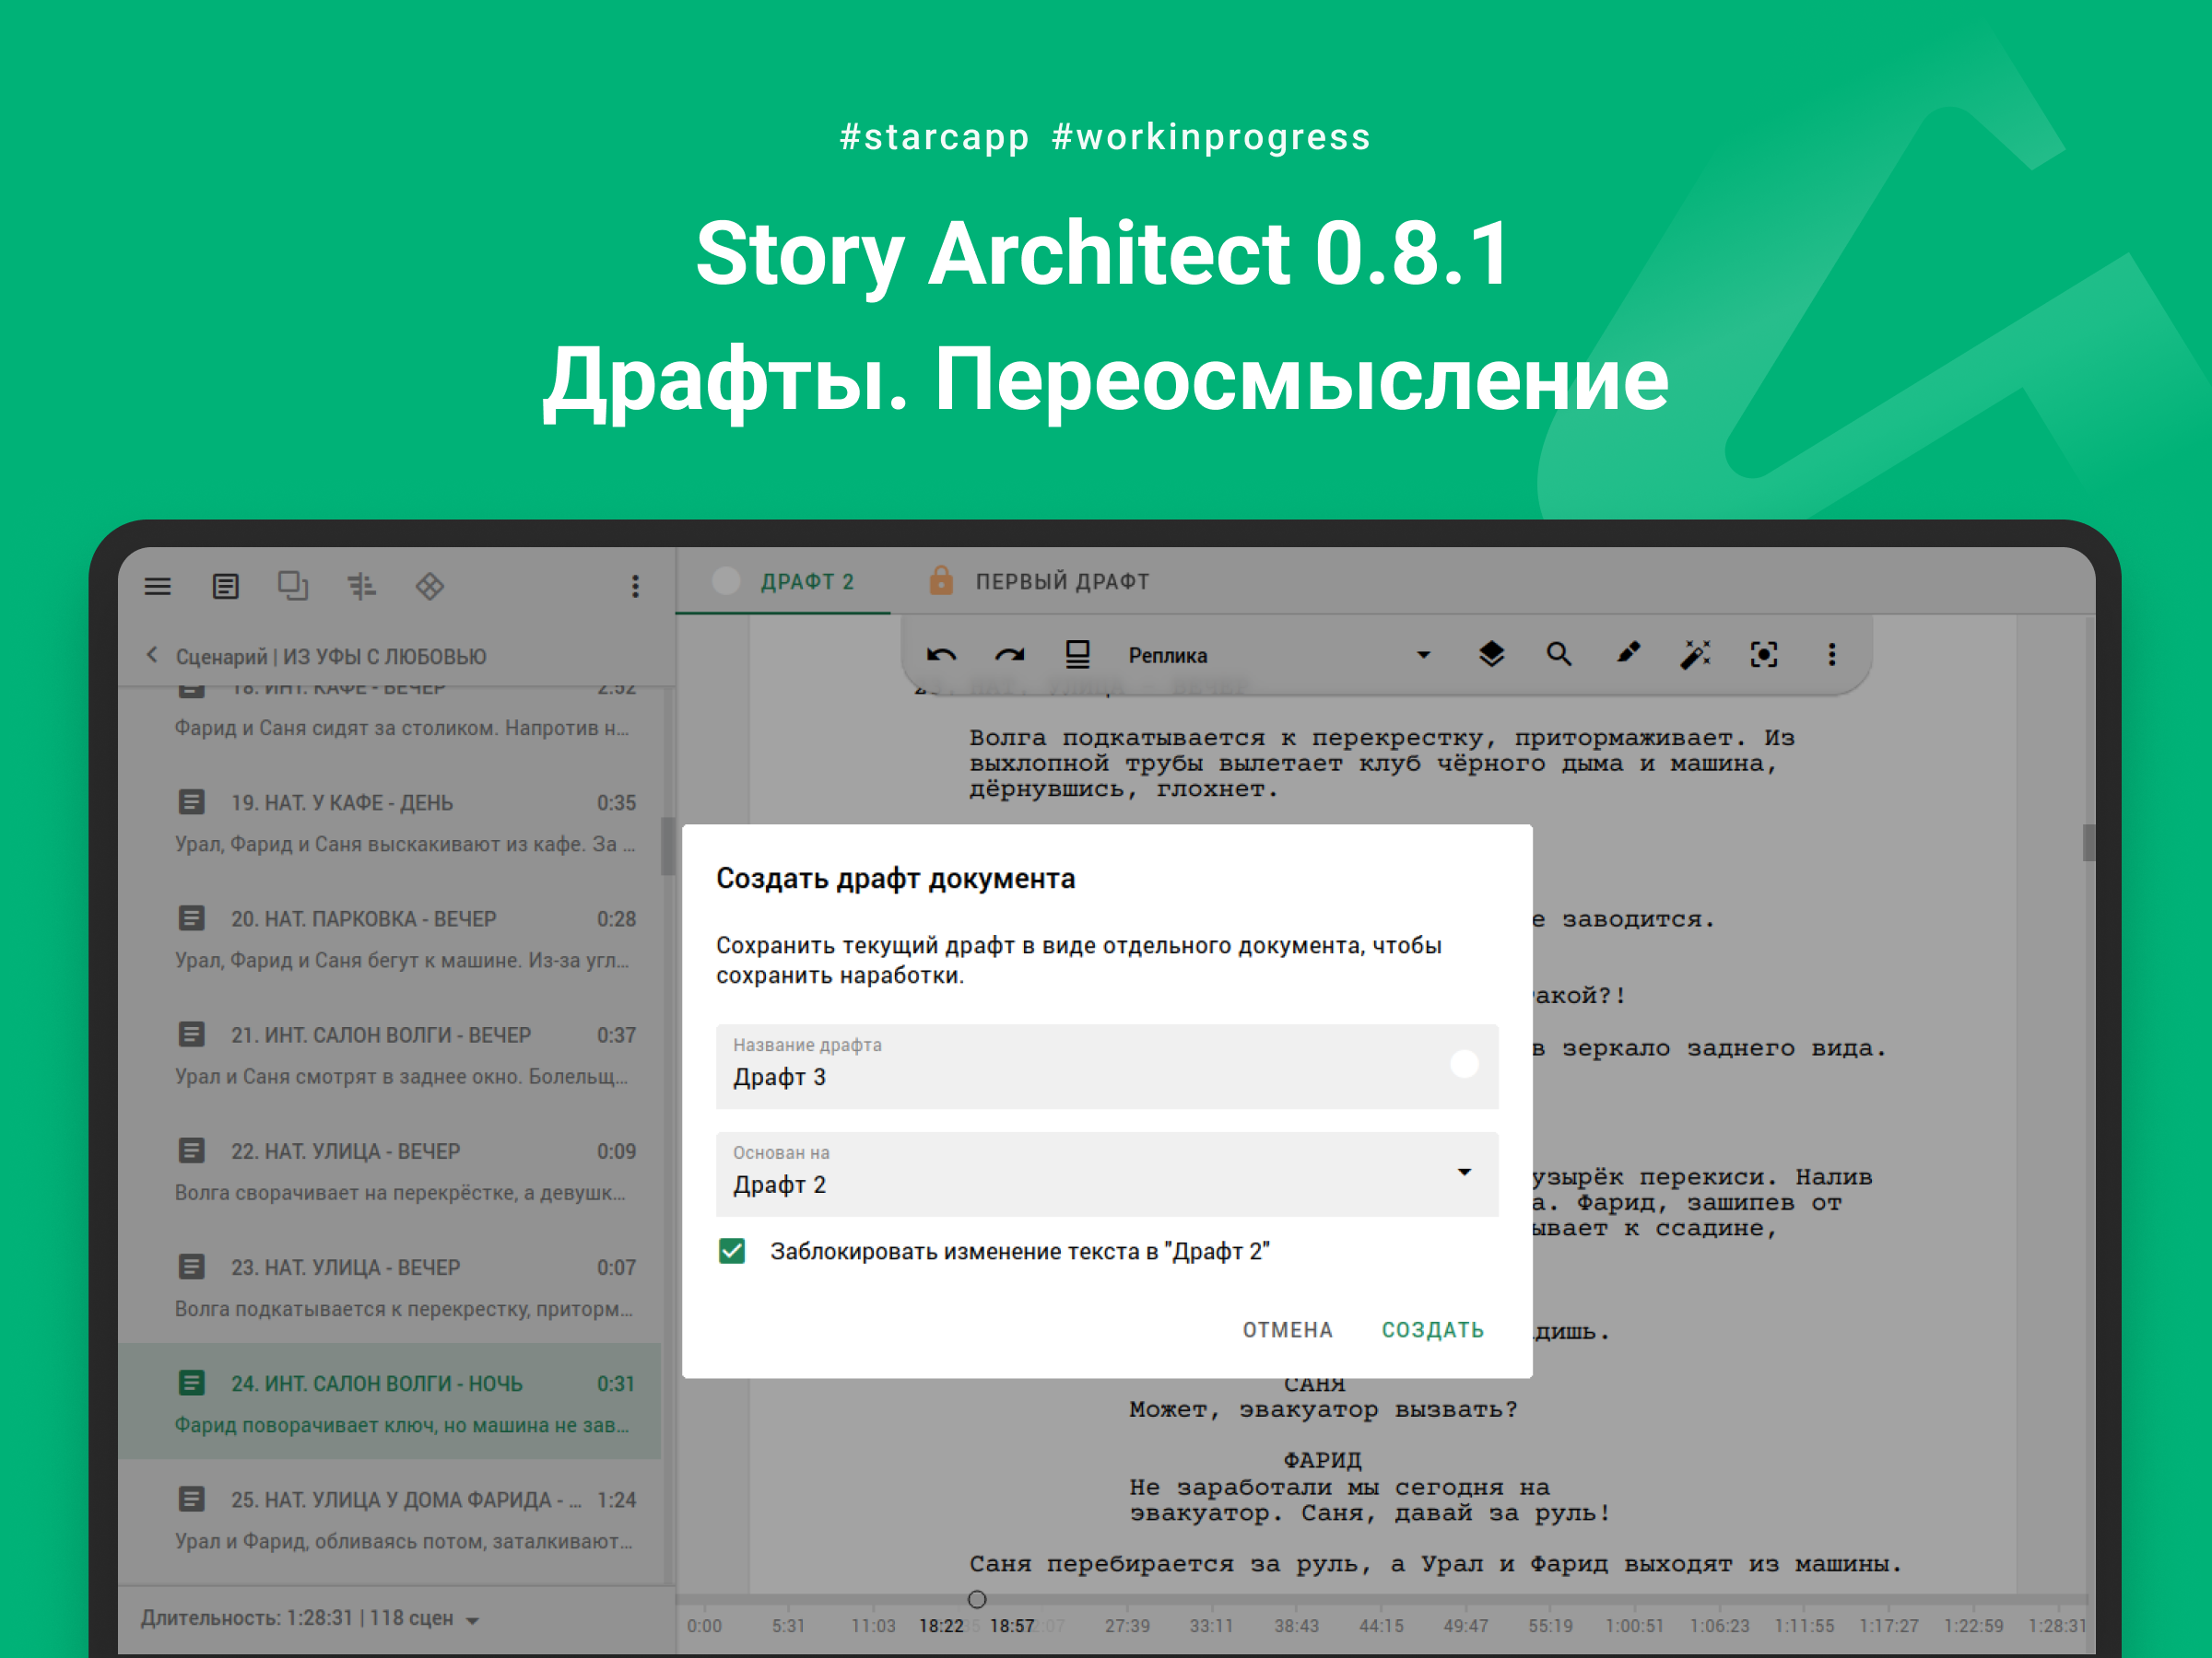The height and width of the screenshot is (1658, 2212).
Task: Click the layers stack icon in toolbar
Action: 1491,655
